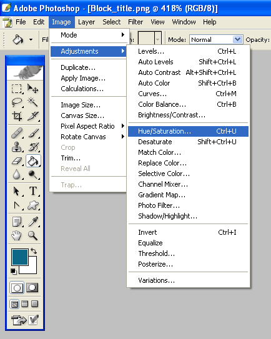This screenshot has height=339, width=271.
Task: Switch to Standard Screen Mode
Action: coord(14,304)
